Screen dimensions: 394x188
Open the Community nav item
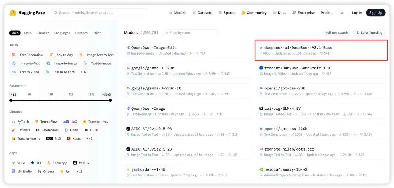[x=254, y=13]
